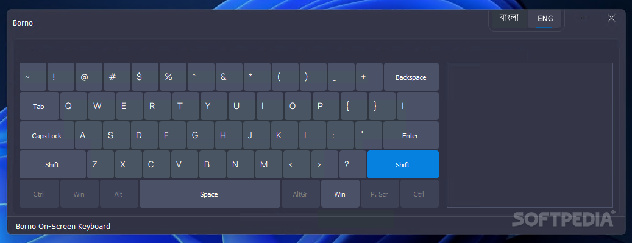Toggle the AltGr key
This screenshot has width=632, height=243.
pyautogui.click(x=300, y=194)
